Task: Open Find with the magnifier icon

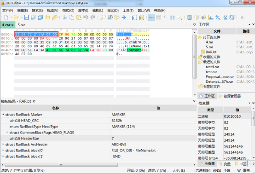Action: tap(103, 17)
